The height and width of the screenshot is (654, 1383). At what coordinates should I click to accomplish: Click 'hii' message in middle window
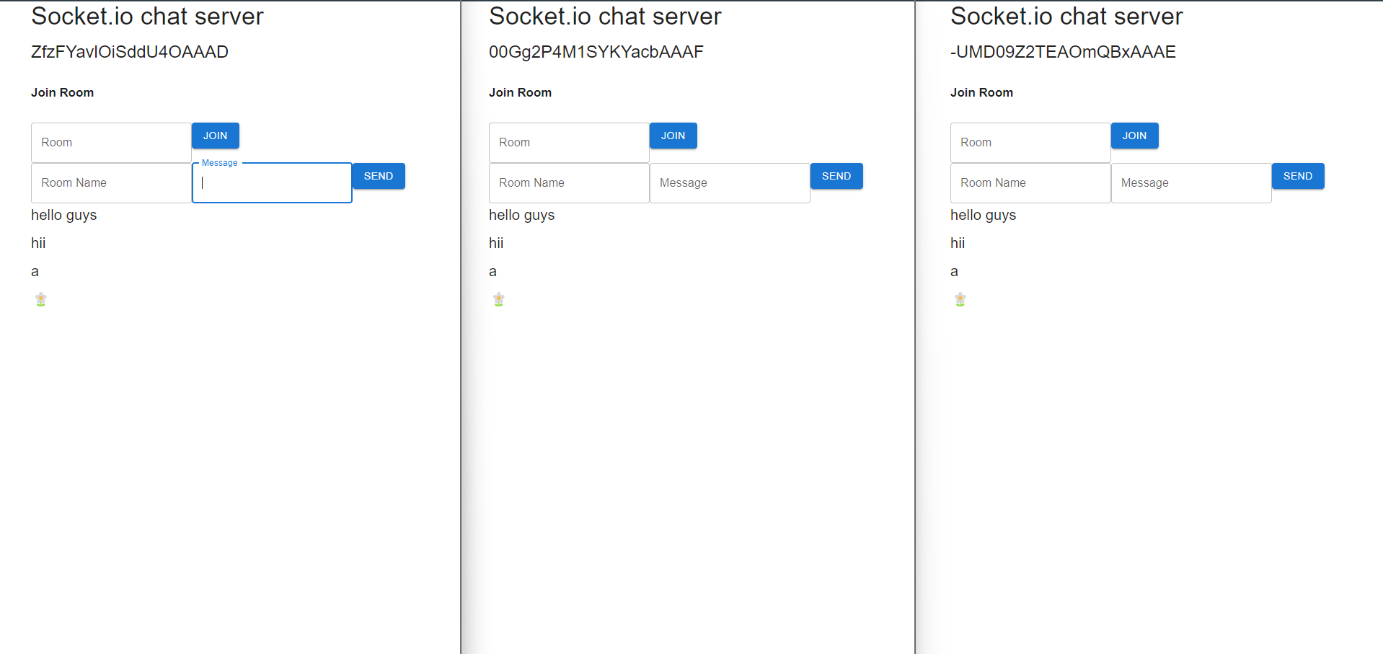click(x=496, y=243)
